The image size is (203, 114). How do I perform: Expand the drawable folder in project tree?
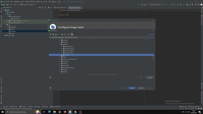8,27
